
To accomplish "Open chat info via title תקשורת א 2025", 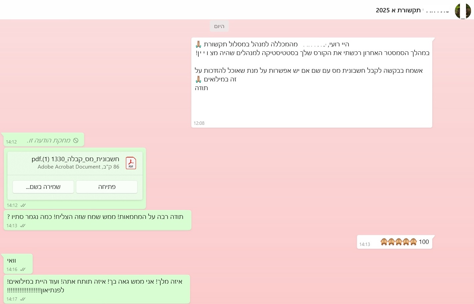I will pos(398,10).
